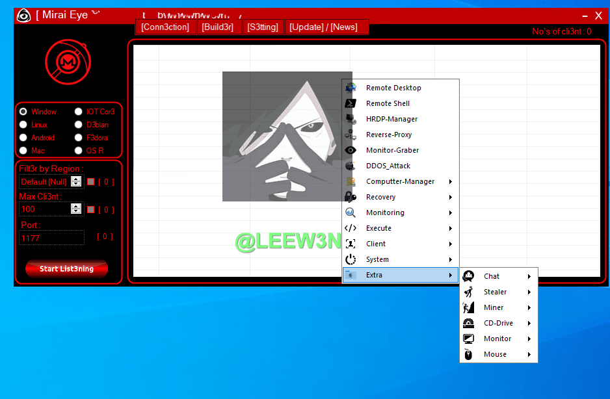Click the Mouse icon in the submenu
Viewport: 610px width, 399px height.
pyautogui.click(x=468, y=354)
